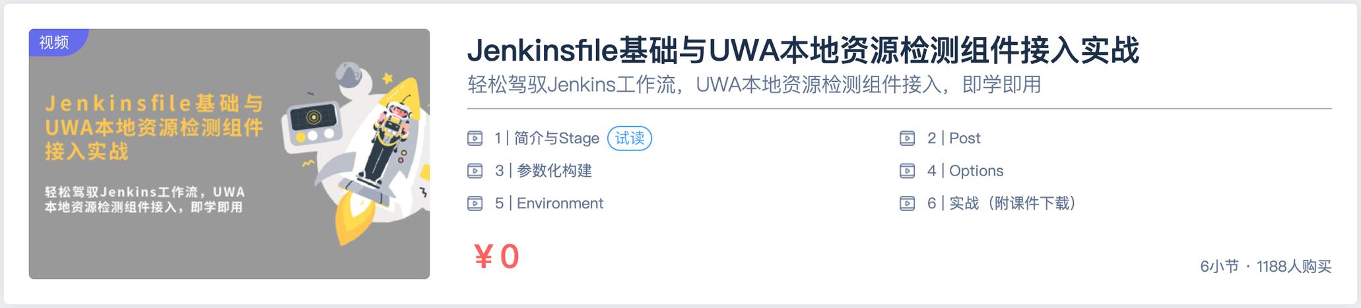The image size is (1361, 308).
Task: Open lesson 5 | Environment
Action: click(549, 203)
